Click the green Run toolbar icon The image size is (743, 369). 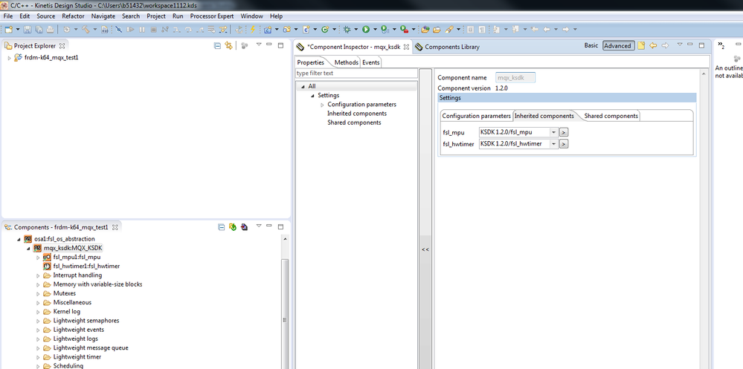coord(366,30)
